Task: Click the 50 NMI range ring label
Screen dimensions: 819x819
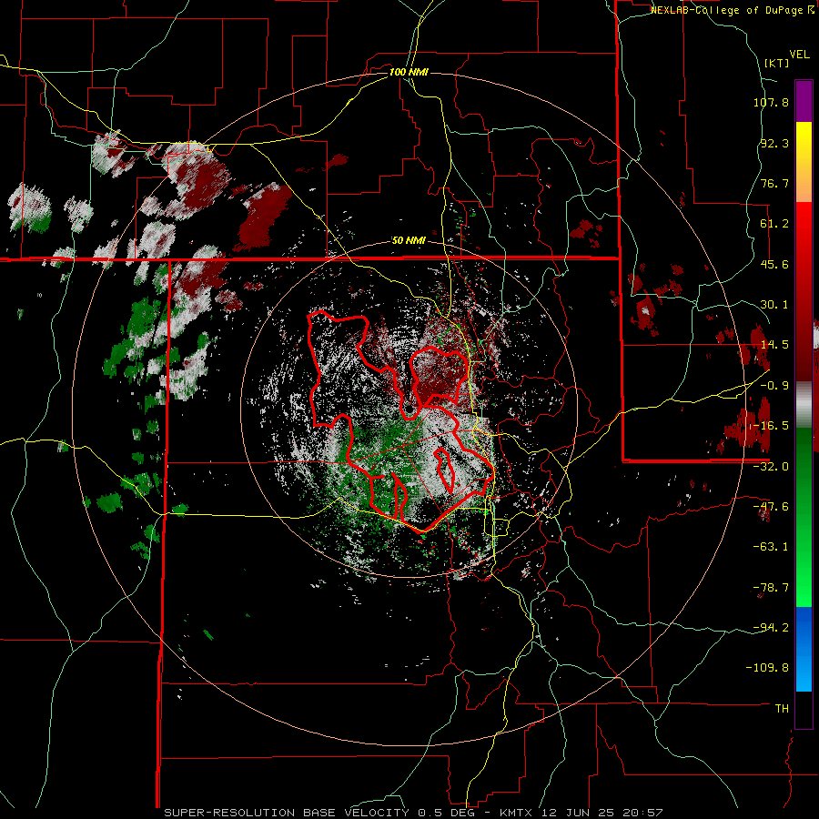Action: (x=409, y=240)
